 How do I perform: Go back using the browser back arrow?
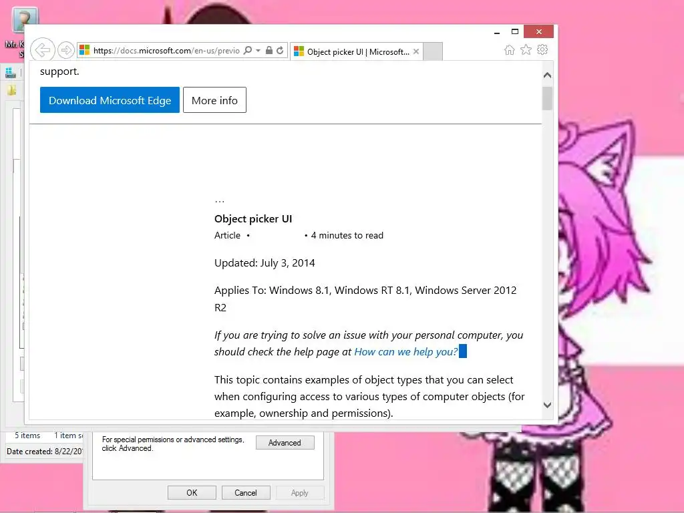pyautogui.click(x=43, y=50)
